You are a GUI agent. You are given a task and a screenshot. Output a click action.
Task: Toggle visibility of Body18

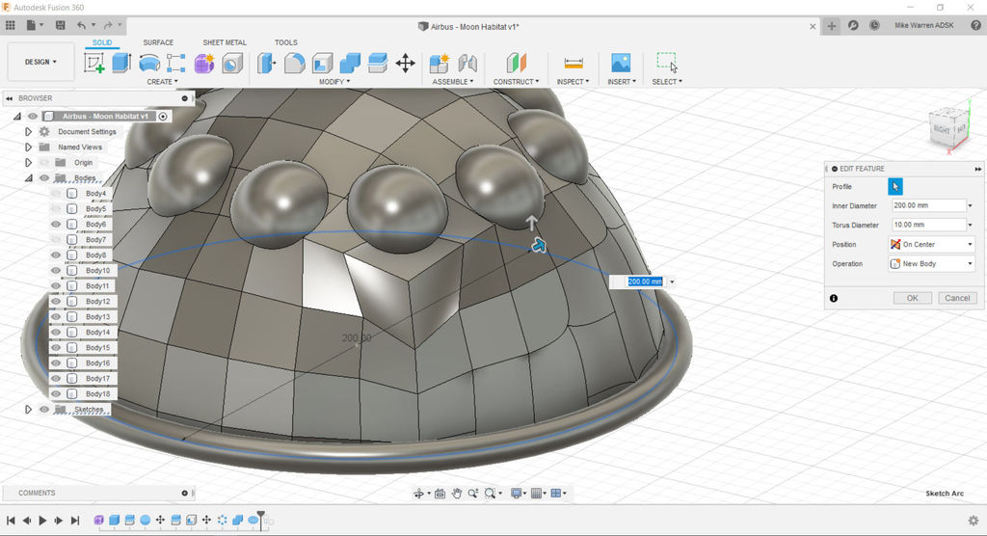click(x=56, y=393)
